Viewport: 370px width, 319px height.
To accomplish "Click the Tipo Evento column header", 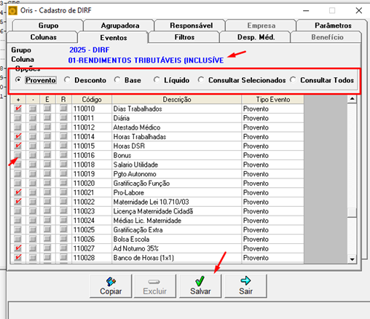I will 273,99.
